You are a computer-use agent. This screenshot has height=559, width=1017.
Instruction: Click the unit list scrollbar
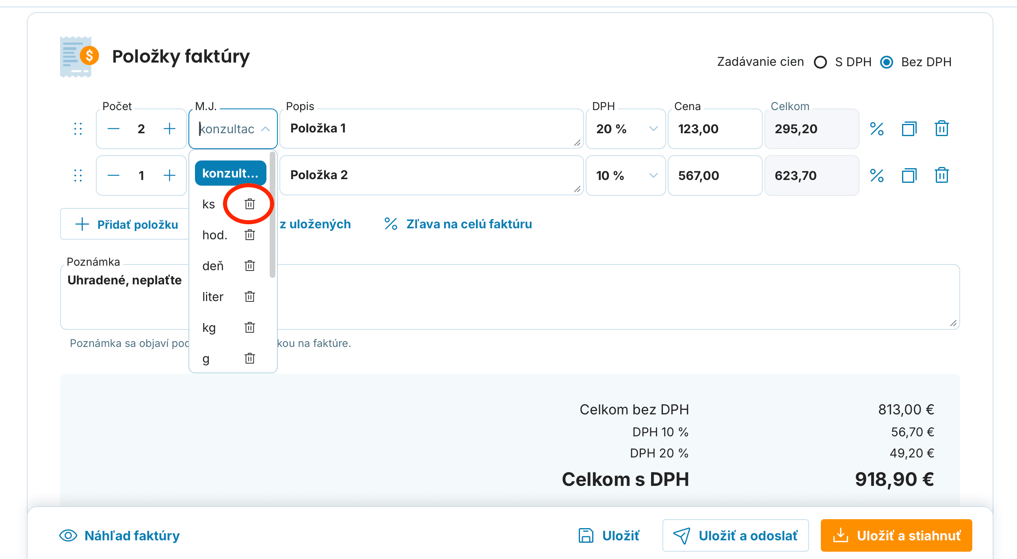coord(272,215)
